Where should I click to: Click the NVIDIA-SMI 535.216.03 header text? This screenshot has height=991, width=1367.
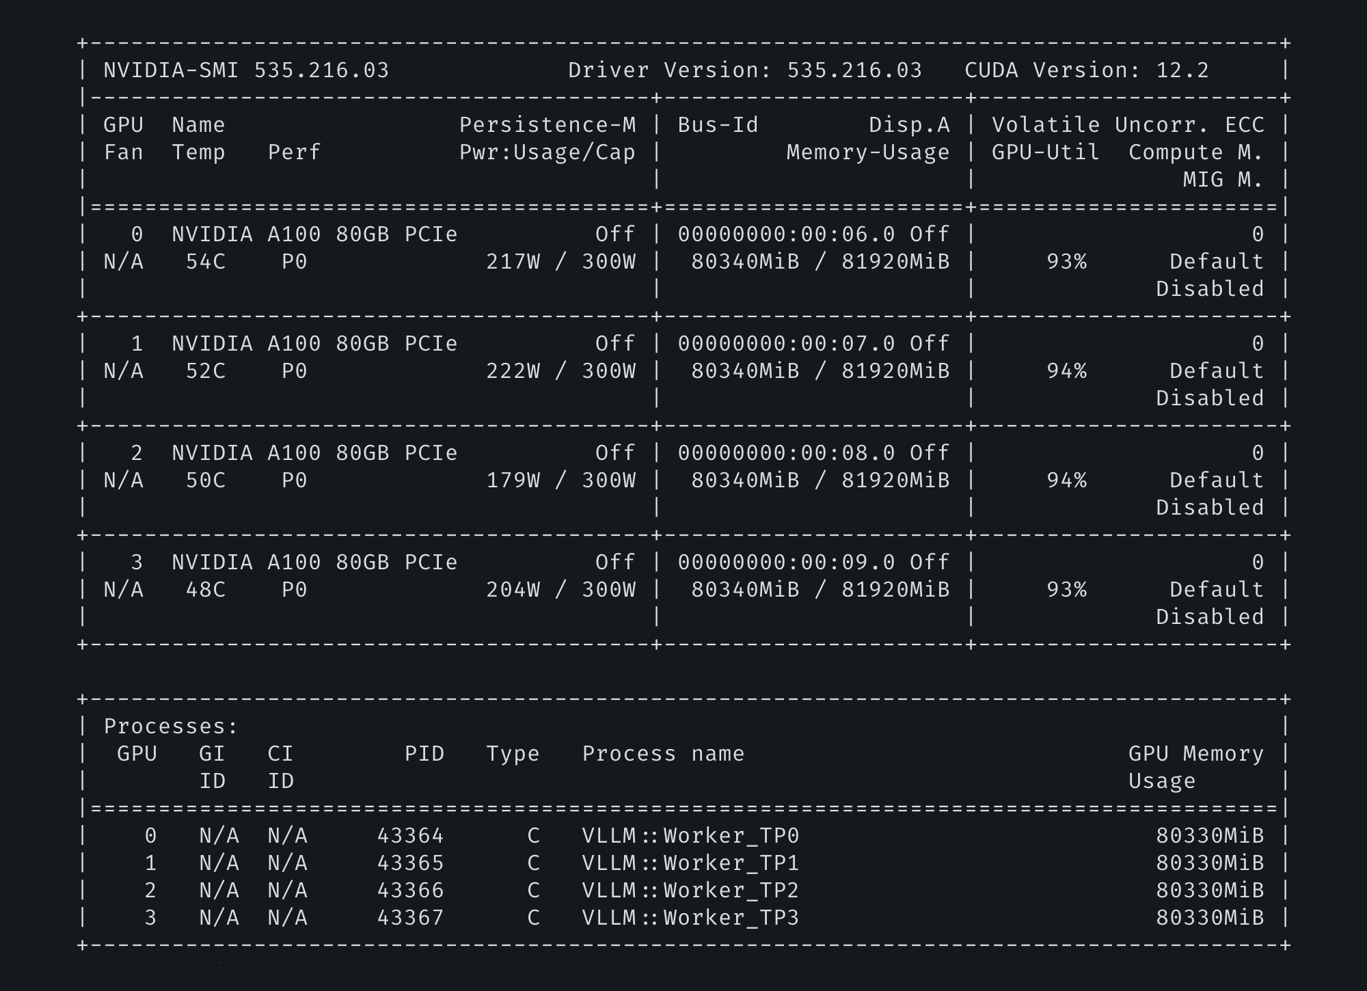246,70
